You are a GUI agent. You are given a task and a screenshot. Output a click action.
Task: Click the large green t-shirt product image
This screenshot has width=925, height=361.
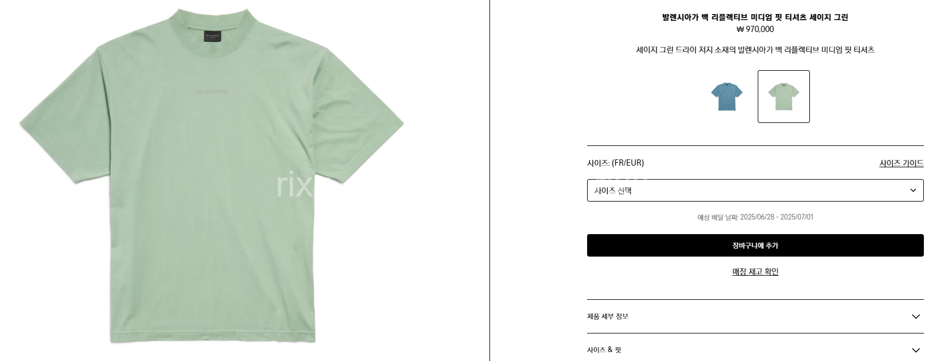212,175
